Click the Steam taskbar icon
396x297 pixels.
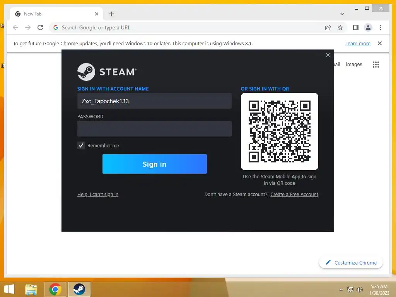tap(79, 289)
